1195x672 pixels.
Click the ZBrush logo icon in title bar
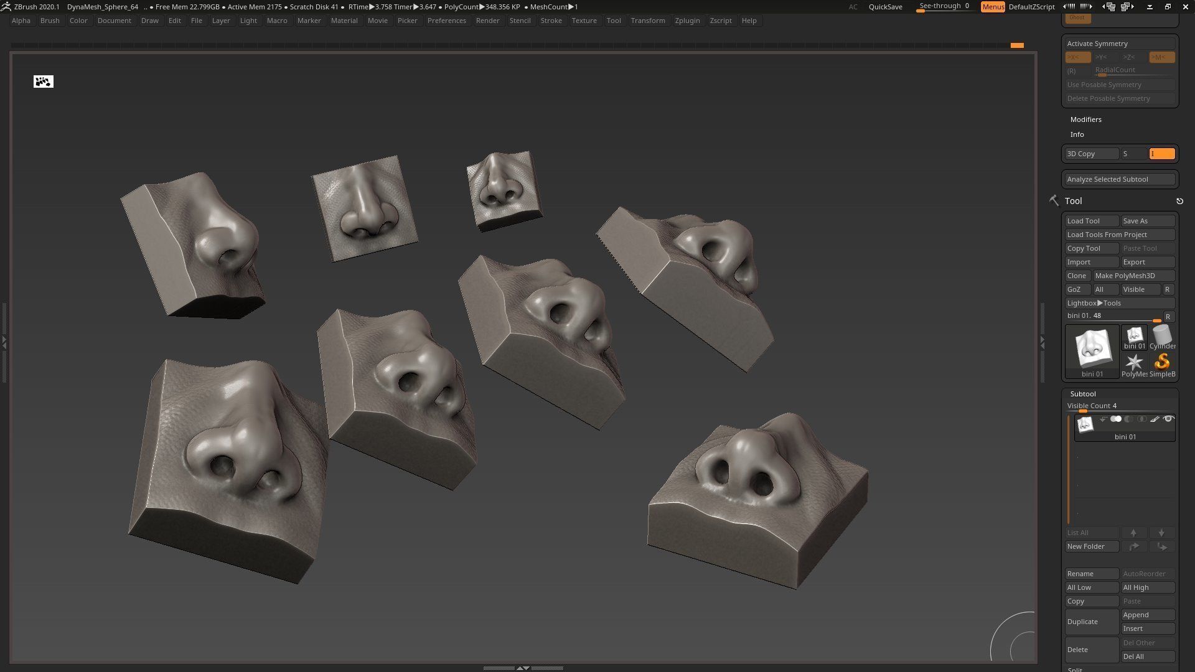(6, 6)
